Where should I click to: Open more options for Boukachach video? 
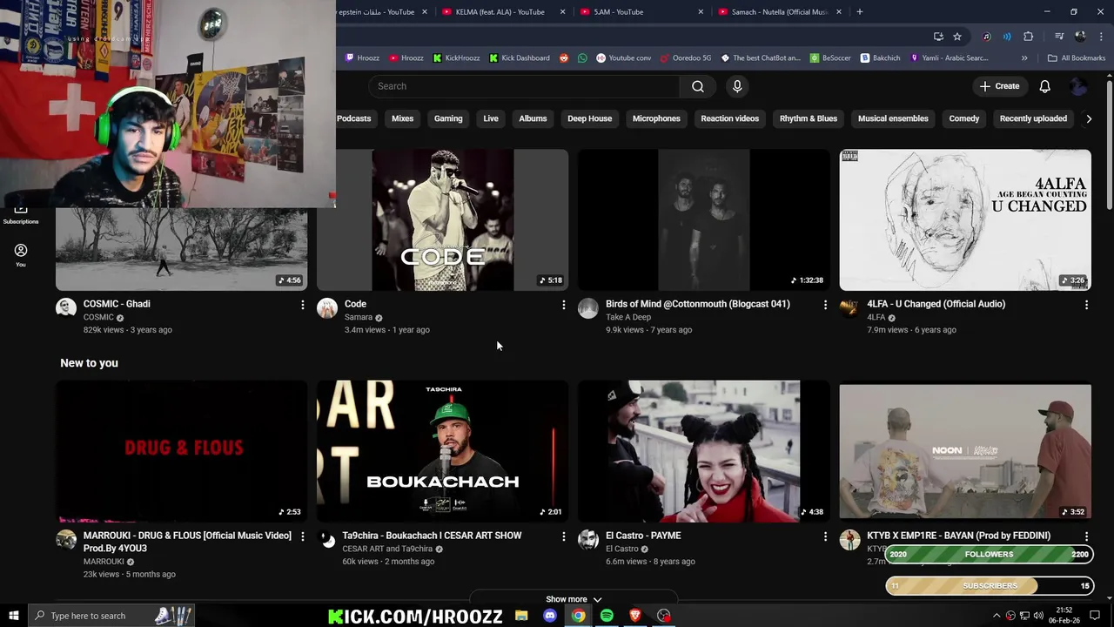[563, 536]
